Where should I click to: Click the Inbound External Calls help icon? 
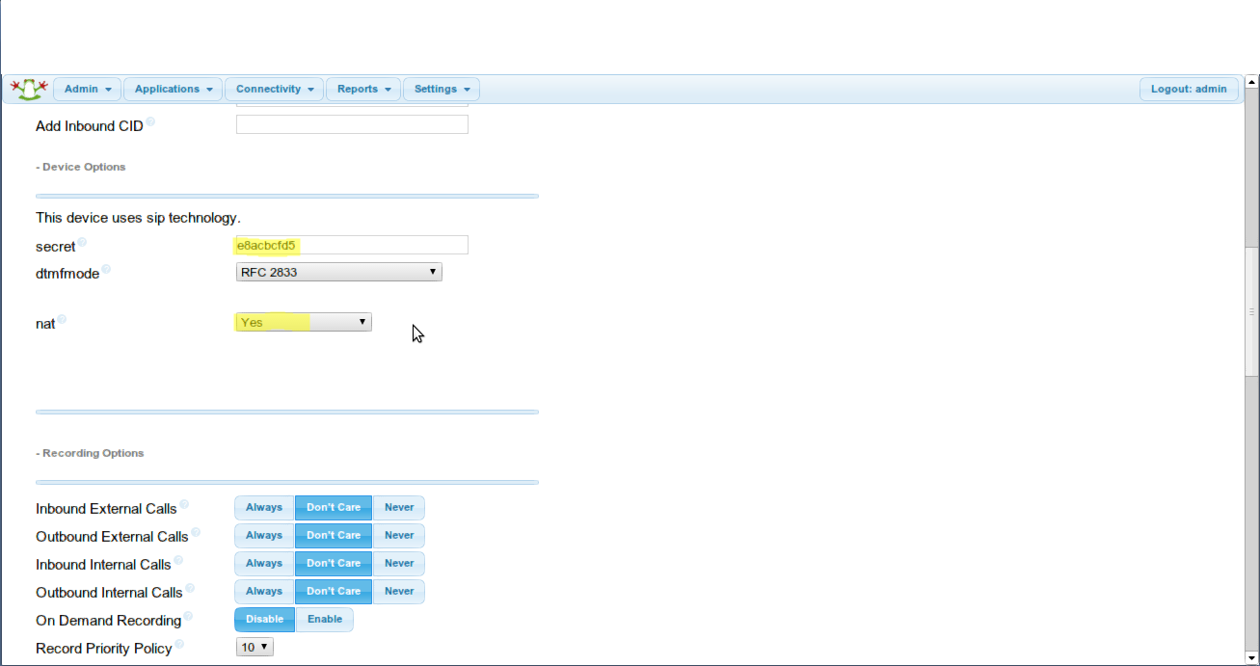coord(184,502)
